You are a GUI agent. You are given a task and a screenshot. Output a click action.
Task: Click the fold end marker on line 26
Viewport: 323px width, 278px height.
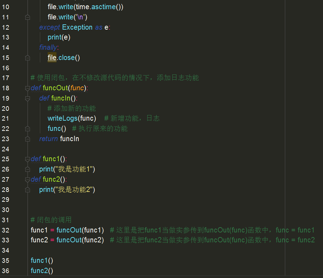[28, 169]
